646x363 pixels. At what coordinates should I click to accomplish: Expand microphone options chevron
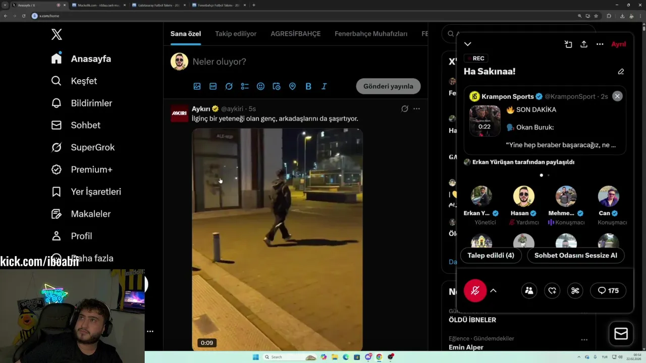coord(493,290)
